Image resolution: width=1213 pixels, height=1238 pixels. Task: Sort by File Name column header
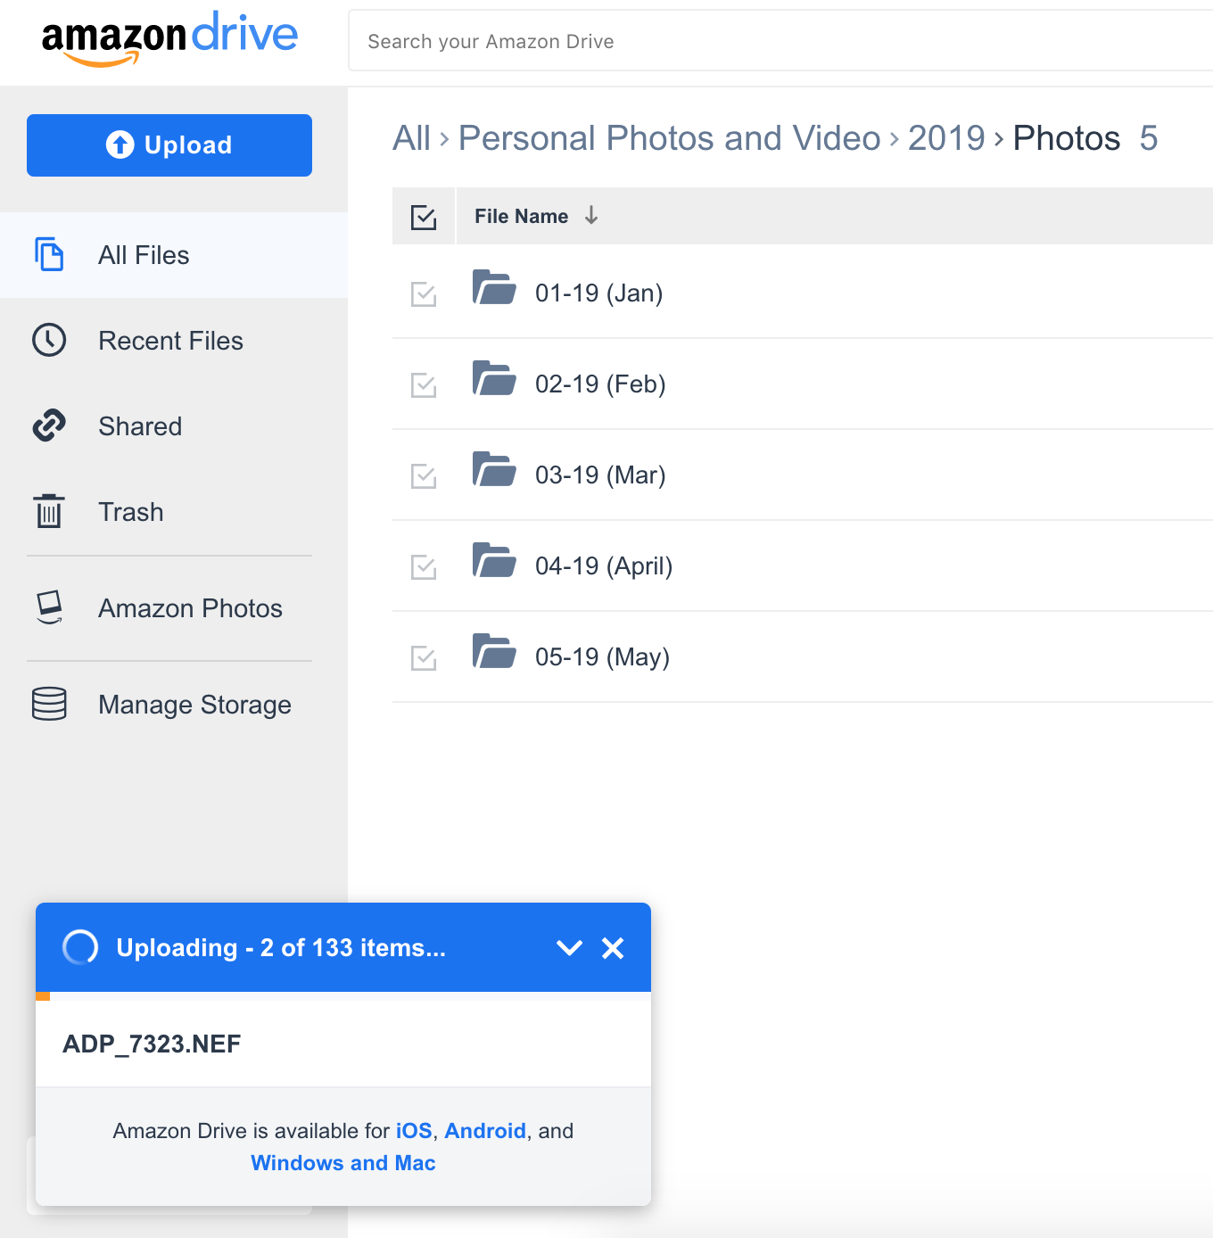click(521, 216)
